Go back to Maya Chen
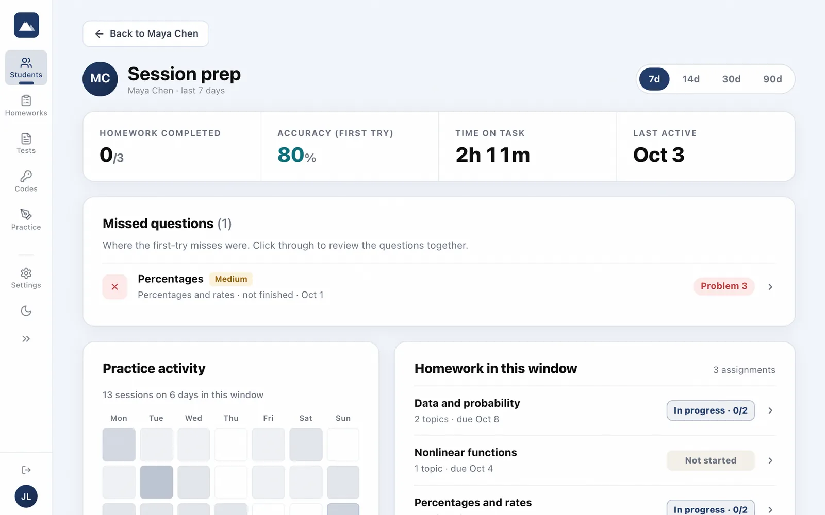The height and width of the screenshot is (515, 825). [x=146, y=34]
